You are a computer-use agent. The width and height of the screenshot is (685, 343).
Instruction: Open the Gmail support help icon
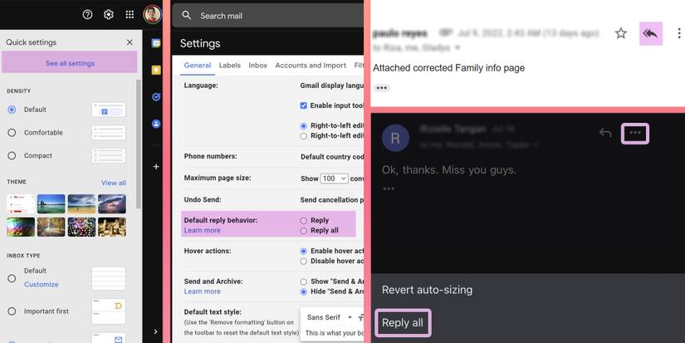click(88, 15)
